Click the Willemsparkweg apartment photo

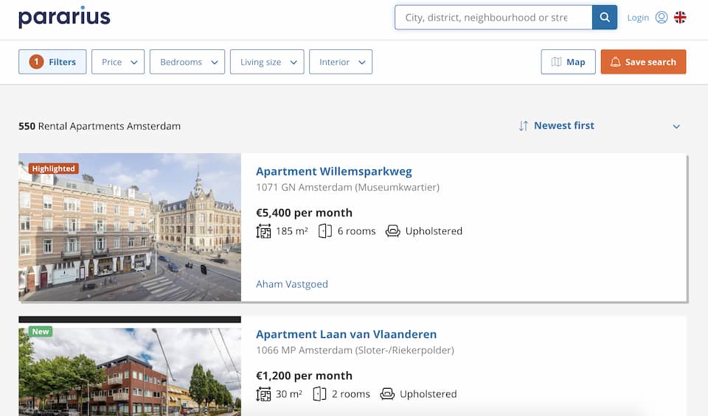(x=130, y=228)
